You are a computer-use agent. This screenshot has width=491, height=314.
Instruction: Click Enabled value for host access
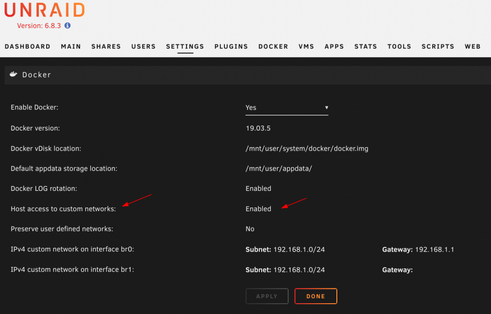click(x=258, y=209)
